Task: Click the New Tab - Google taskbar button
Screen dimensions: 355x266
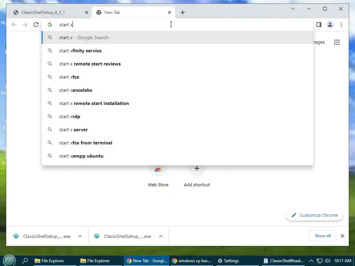Action: pyautogui.click(x=147, y=261)
